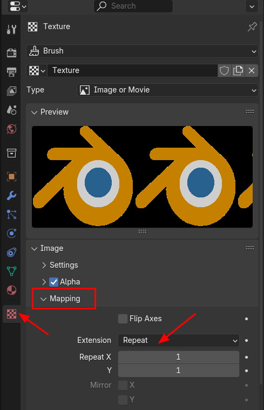
Task: Open the Object Data properties tab
Action: click(11, 271)
